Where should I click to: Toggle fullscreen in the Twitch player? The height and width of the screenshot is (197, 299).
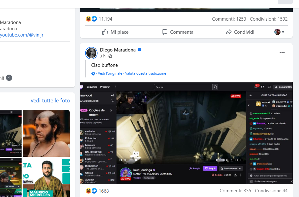pos(242,160)
